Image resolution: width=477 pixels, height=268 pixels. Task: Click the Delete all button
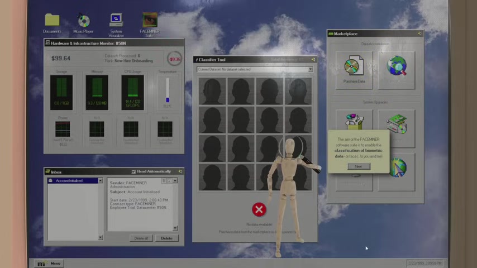pyautogui.click(x=141, y=238)
